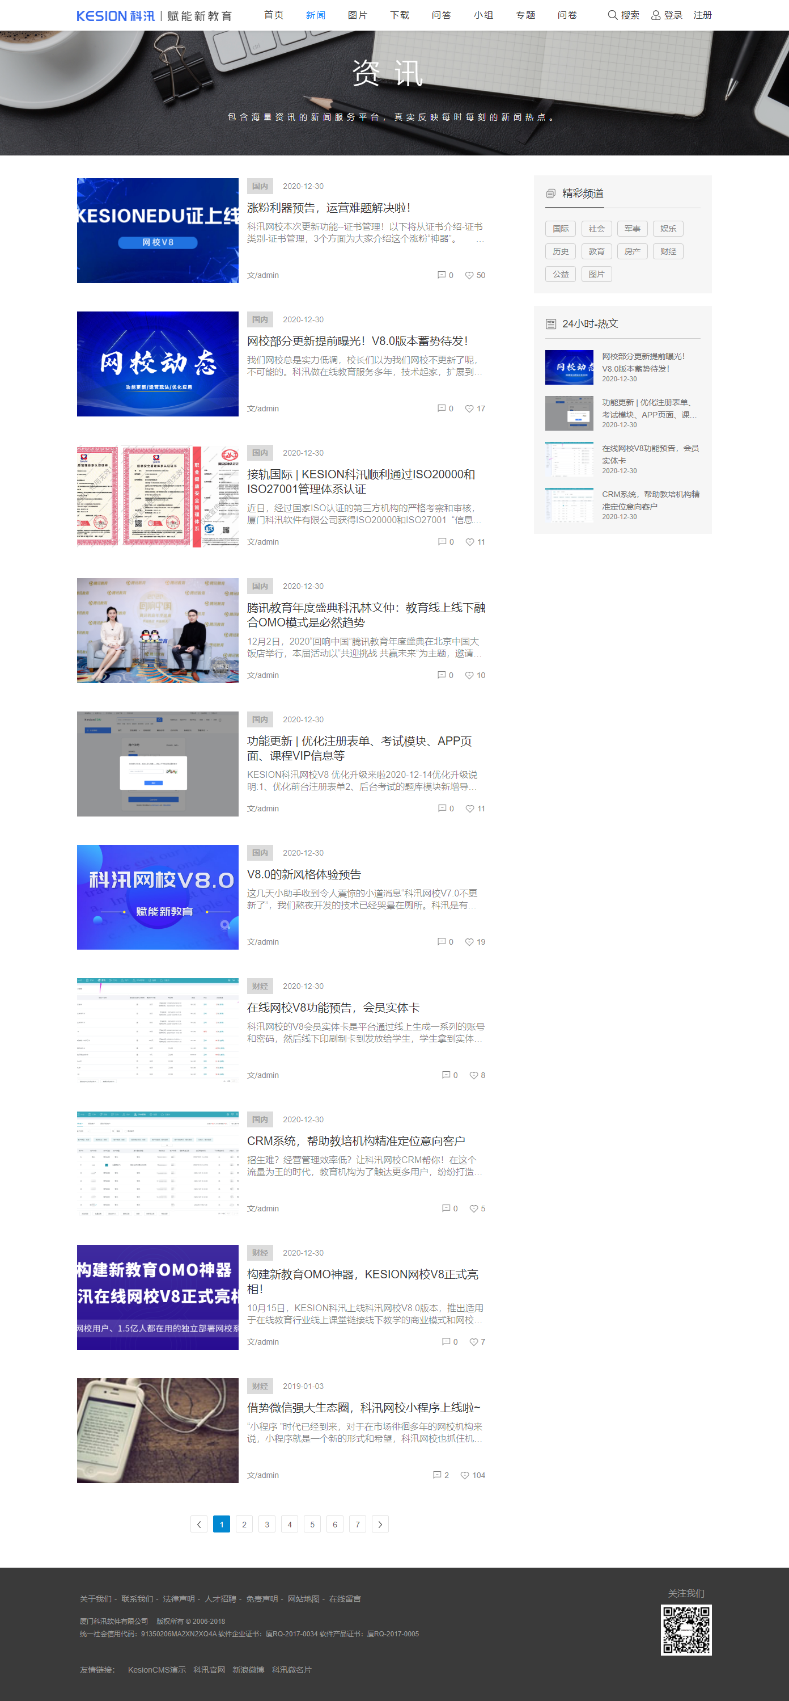Click comment icon on 小程序上线啦 article
Viewport: 789px width, 1701px height.
(x=436, y=1476)
